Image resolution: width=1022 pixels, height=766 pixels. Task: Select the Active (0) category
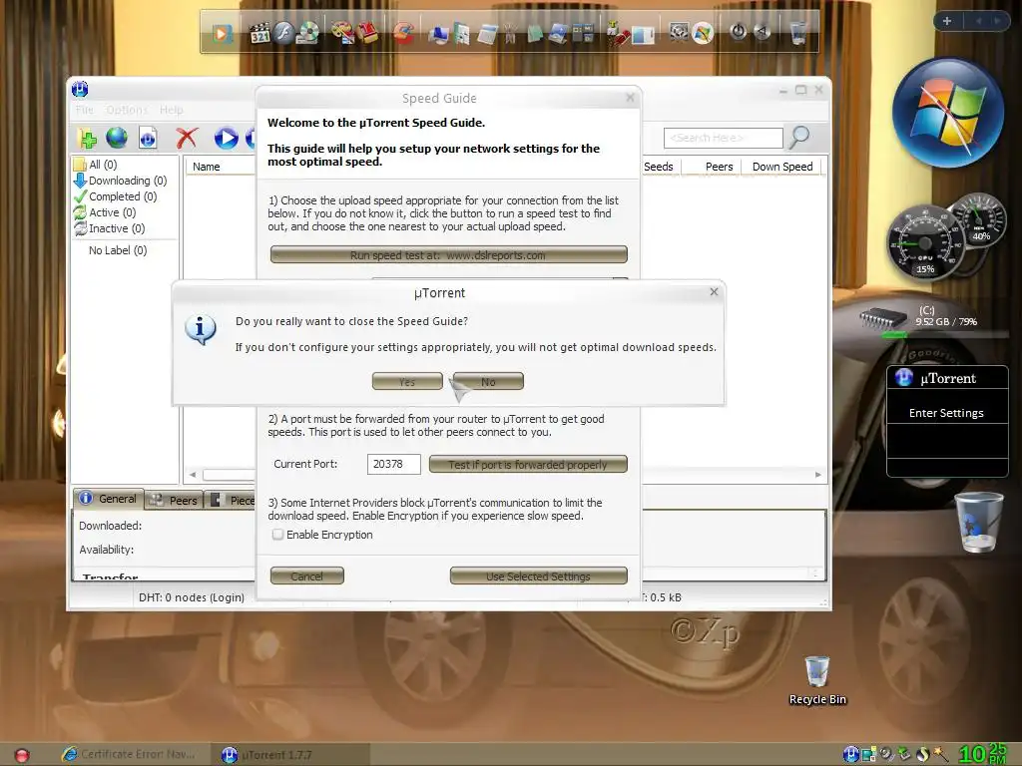[105, 212]
